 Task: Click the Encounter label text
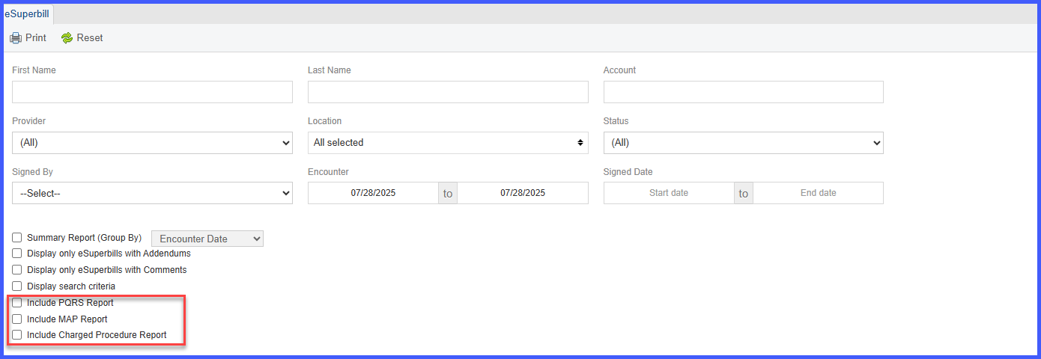(328, 172)
